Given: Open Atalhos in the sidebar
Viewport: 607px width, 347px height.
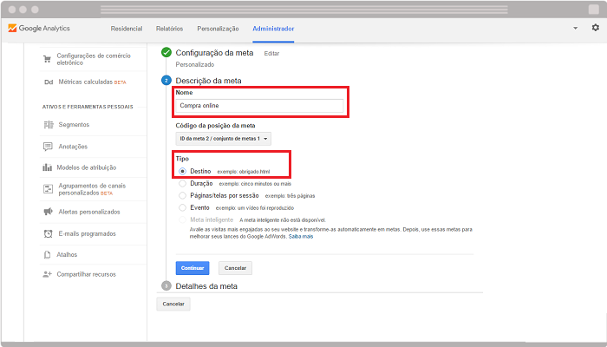Looking at the screenshot, I should [67, 254].
